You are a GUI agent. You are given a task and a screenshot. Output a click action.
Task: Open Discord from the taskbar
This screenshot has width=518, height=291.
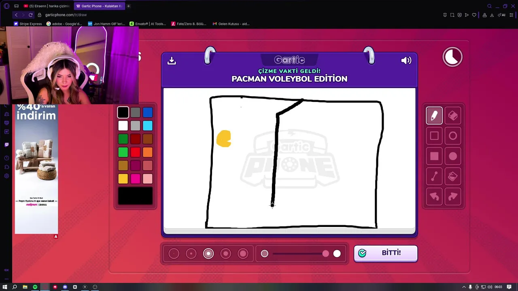[65, 287]
